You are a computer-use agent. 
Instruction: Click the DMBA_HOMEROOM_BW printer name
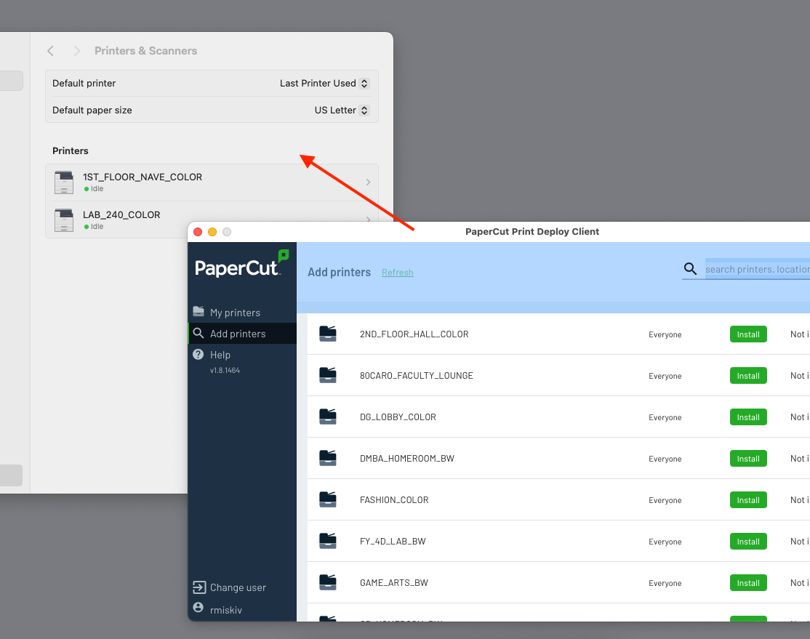[407, 458]
